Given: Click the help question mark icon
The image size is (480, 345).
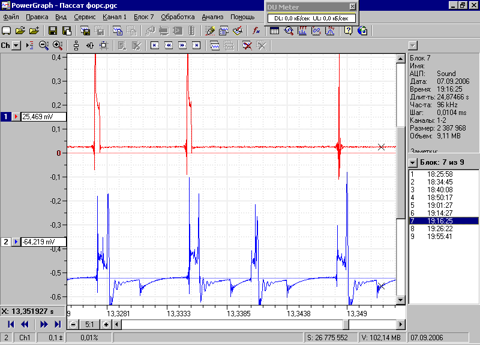Looking at the screenshot, I should click(x=349, y=31).
